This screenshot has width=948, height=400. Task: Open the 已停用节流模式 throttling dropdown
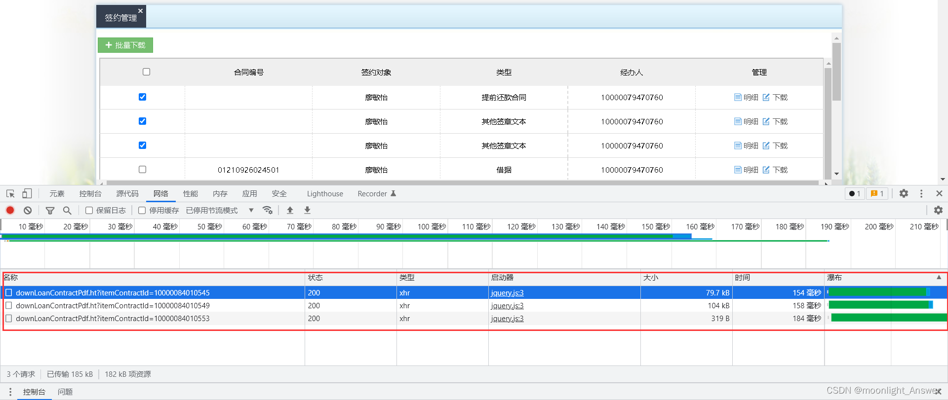pyautogui.click(x=220, y=210)
